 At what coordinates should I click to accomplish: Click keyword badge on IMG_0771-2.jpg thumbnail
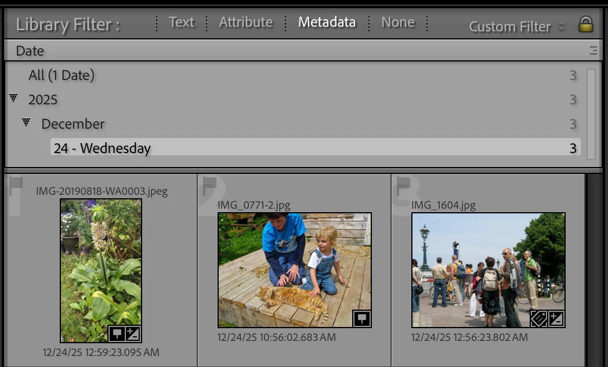tap(361, 318)
